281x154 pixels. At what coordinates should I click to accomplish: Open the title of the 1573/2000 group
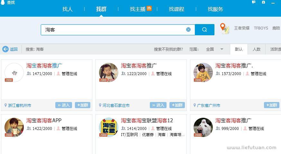tap(234, 66)
